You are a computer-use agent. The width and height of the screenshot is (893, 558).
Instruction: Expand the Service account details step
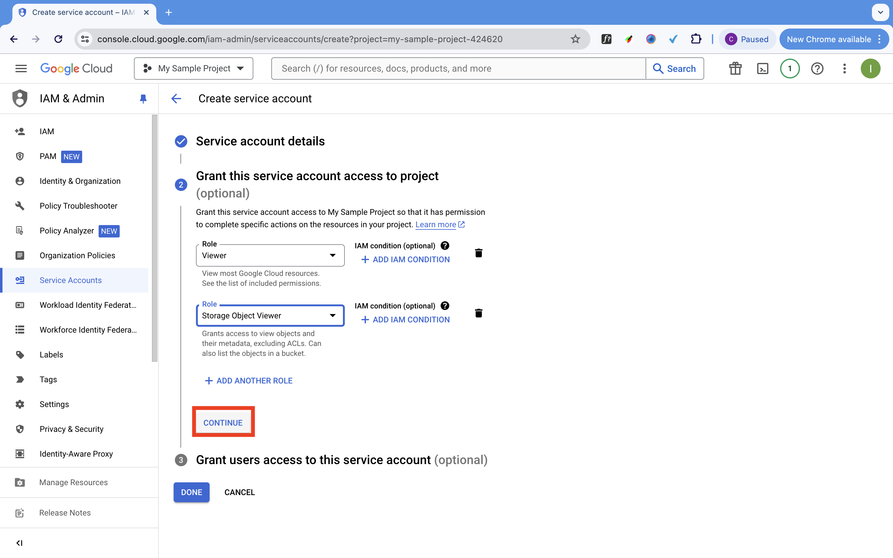260,141
